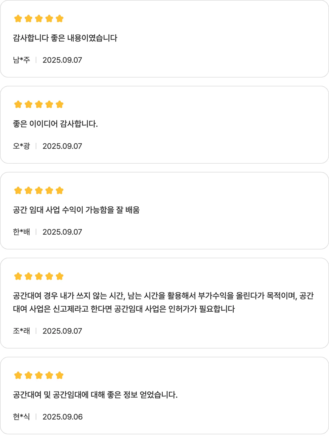Click the date 2025.09.06

pos(62,417)
